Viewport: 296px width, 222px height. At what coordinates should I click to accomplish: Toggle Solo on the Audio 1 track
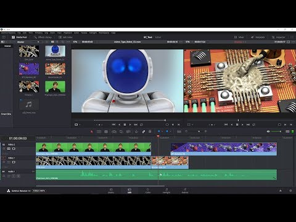(14, 176)
